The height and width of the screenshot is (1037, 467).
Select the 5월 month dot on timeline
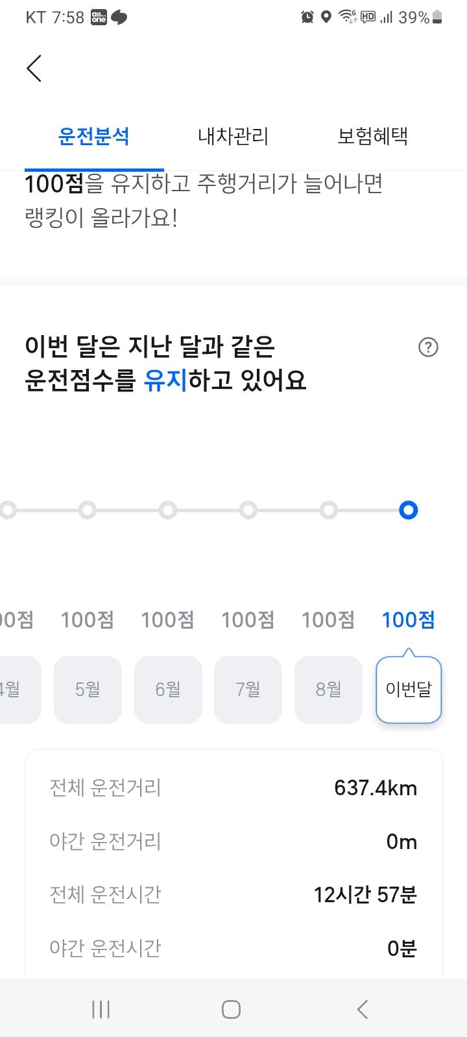[x=88, y=510]
